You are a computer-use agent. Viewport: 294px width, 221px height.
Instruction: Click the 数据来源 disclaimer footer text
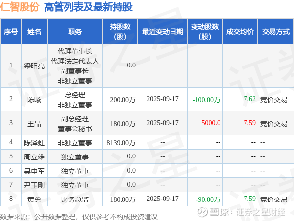tap(79, 217)
